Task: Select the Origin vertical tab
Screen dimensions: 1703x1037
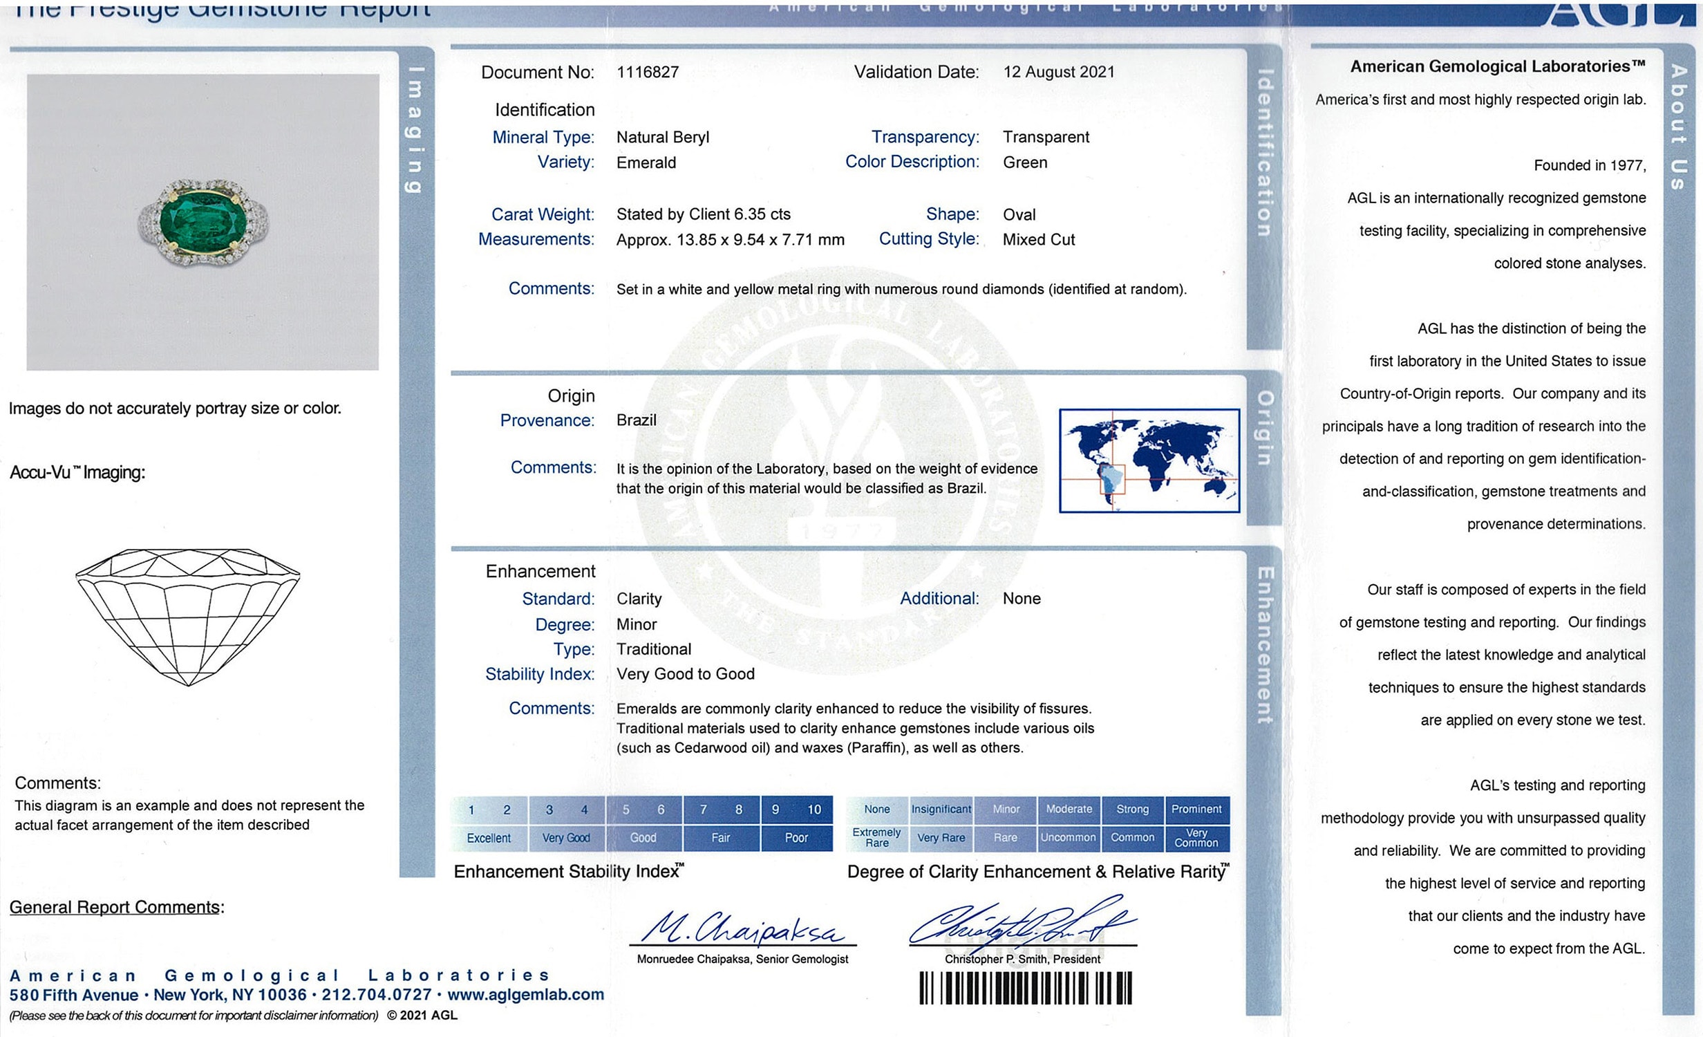Action: point(1263,429)
